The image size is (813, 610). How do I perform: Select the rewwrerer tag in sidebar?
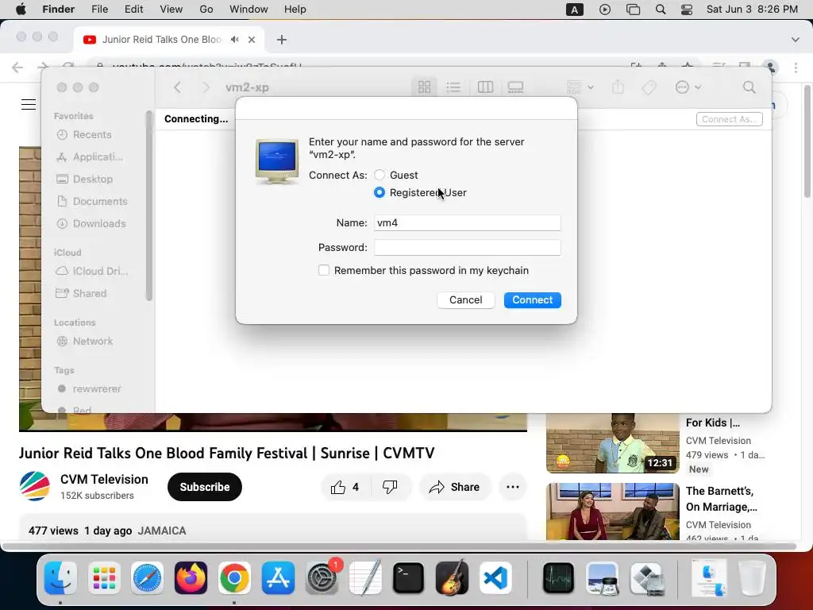[x=90, y=389]
